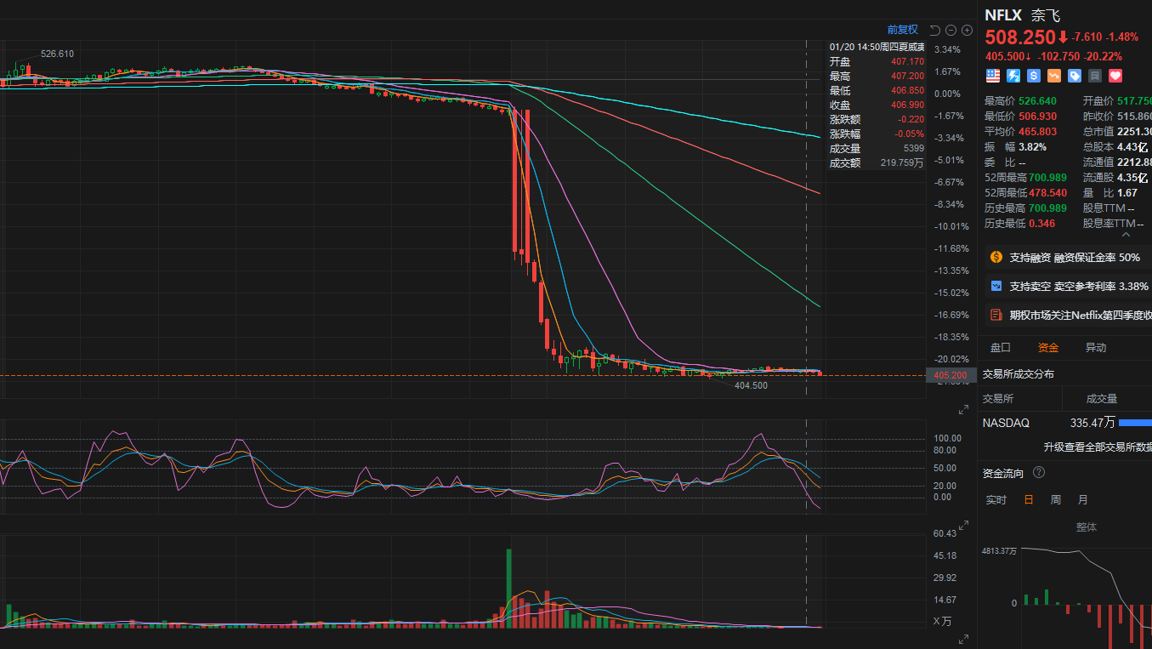Image resolution: width=1152 pixels, height=649 pixels.
Task: Expand the volume panel via upper arrows
Action: (963, 525)
